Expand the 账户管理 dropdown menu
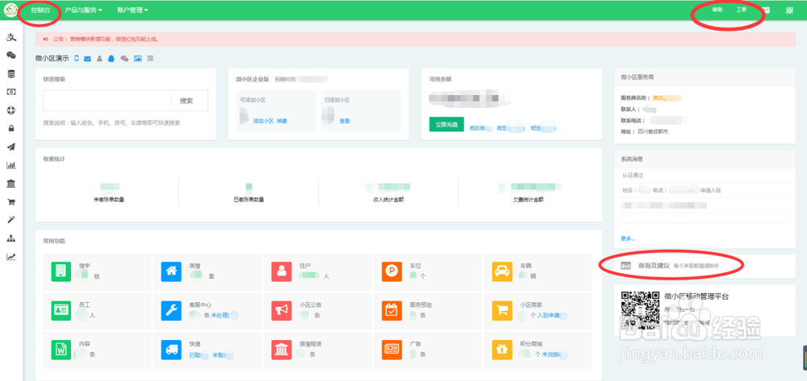Image resolution: width=807 pixels, height=381 pixels. [133, 10]
